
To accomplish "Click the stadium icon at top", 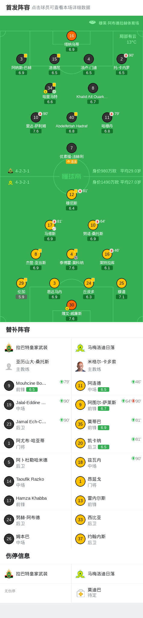I will point(92,22).
